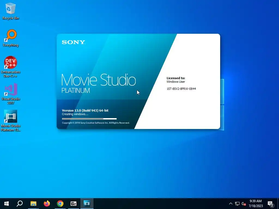
Task: Open the network status tray icon
Action: click(237, 204)
